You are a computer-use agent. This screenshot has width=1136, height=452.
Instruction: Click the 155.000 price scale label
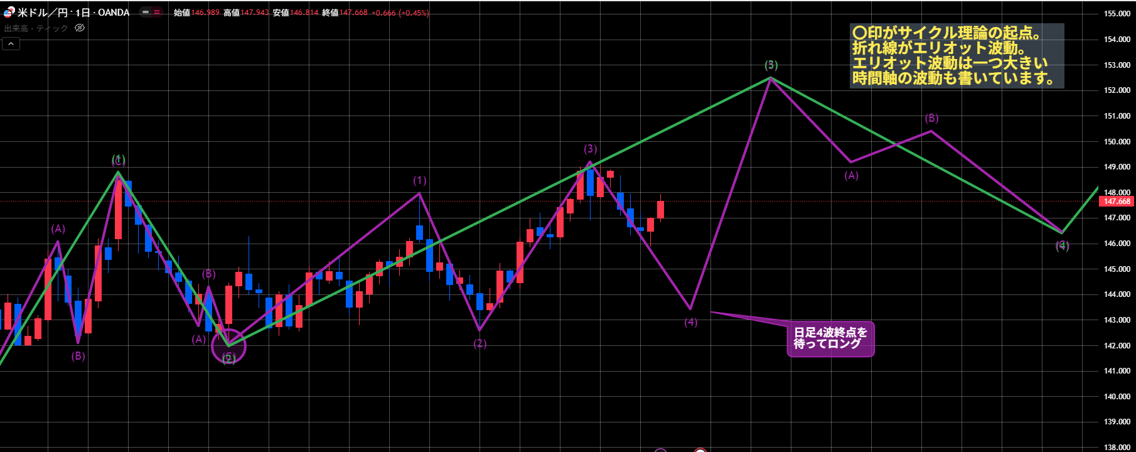[x=1117, y=14]
